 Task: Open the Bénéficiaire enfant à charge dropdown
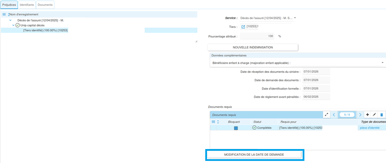click(x=382, y=63)
